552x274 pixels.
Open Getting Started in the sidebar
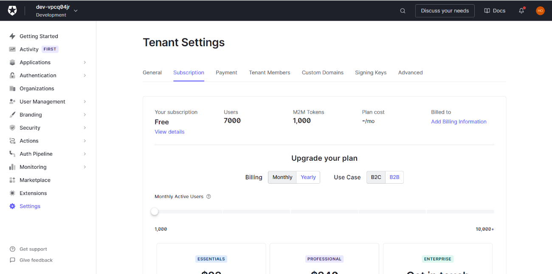pos(39,36)
